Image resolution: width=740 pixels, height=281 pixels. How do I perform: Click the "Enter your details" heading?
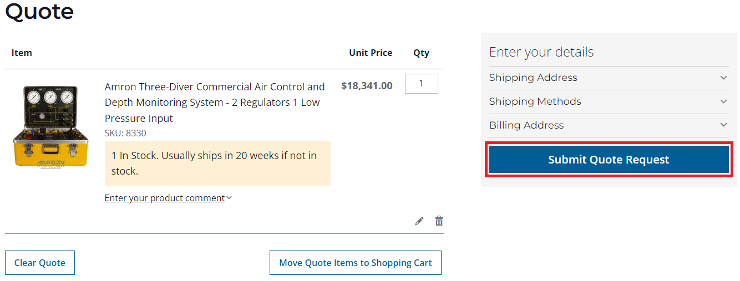pos(541,52)
